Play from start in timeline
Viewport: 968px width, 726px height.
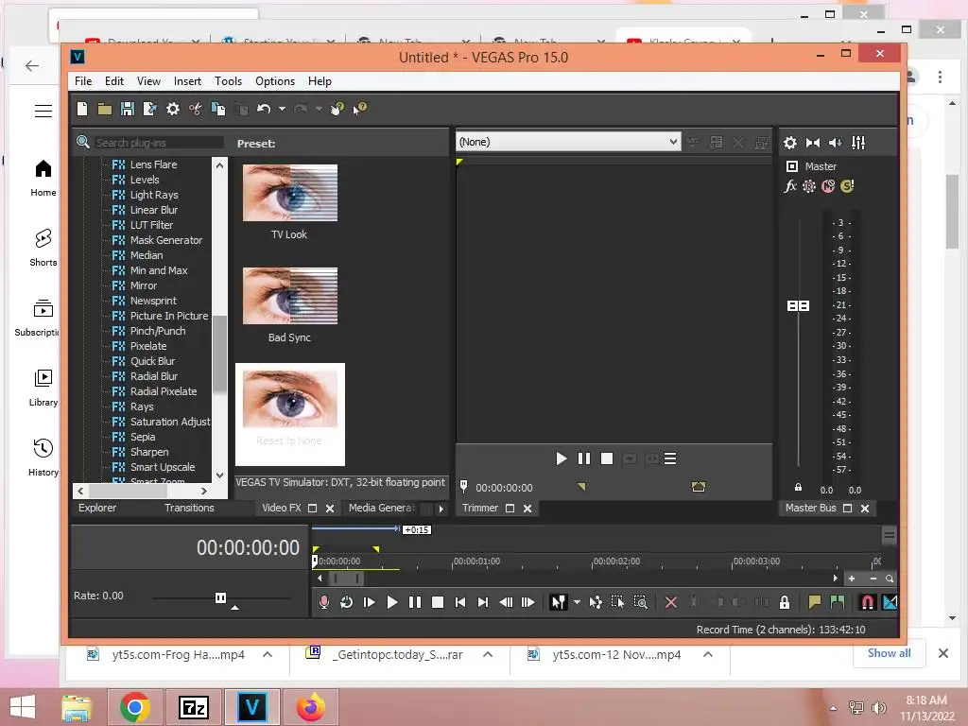tap(370, 602)
